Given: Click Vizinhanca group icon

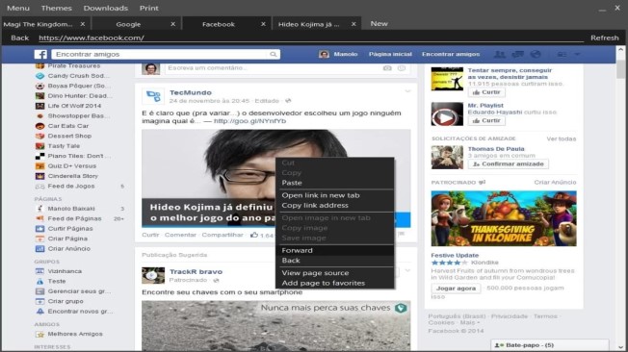Looking at the screenshot, I should tap(39, 271).
